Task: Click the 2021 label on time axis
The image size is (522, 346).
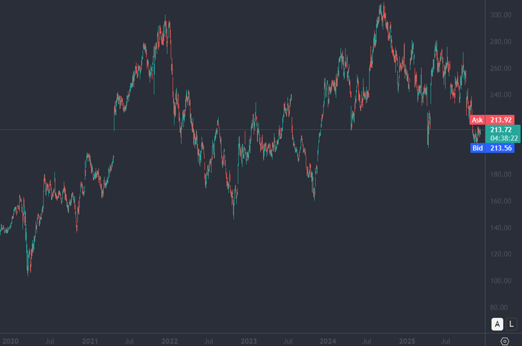Action: click(x=90, y=342)
